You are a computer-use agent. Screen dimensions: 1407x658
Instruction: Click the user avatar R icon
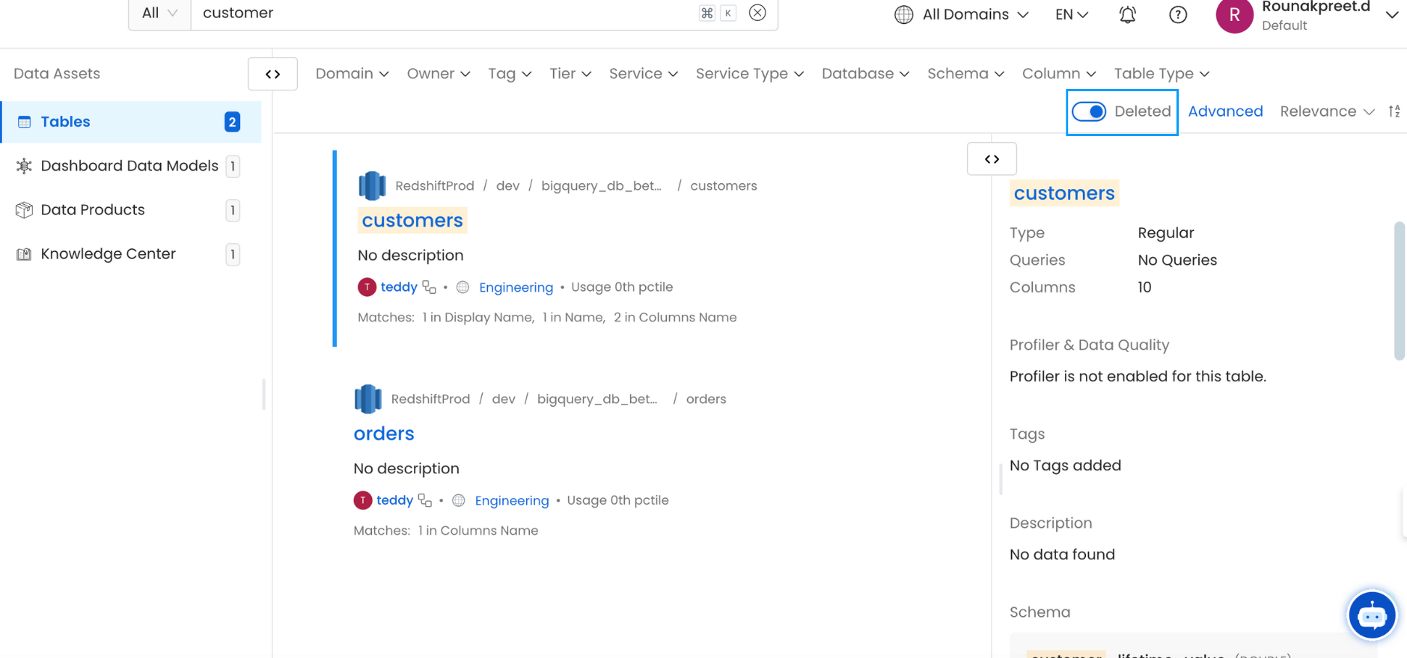pos(1234,16)
